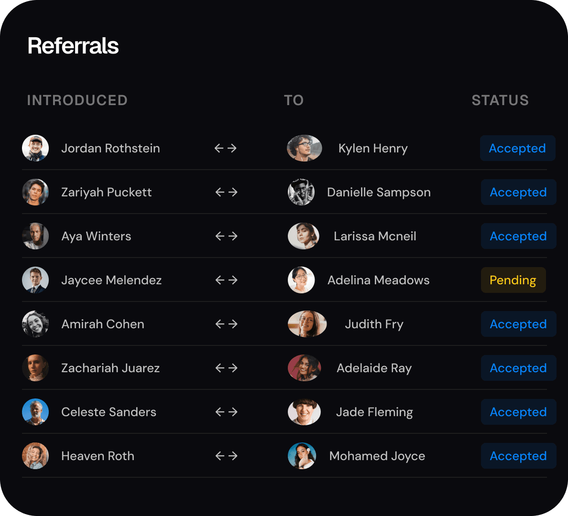Click the arrows icon beside Amirah Cohen
The height and width of the screenshot is (516, 568).
pyautogui.click(x=227, y=324)
